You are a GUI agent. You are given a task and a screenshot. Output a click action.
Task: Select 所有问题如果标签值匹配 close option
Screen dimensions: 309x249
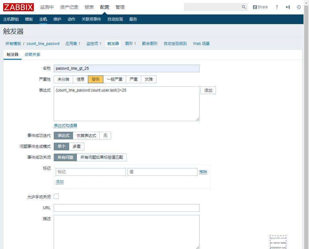tap(102, 157)
